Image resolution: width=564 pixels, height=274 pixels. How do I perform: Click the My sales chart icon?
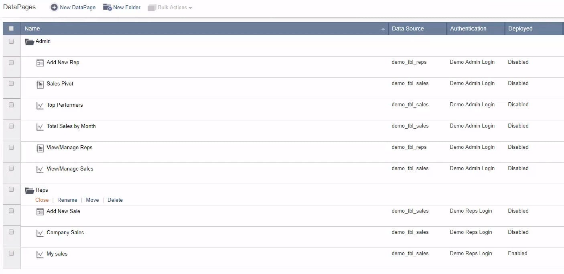[40, 254]
